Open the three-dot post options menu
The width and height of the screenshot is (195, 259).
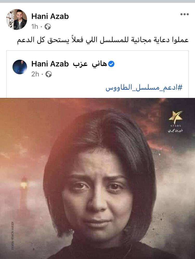184,14
